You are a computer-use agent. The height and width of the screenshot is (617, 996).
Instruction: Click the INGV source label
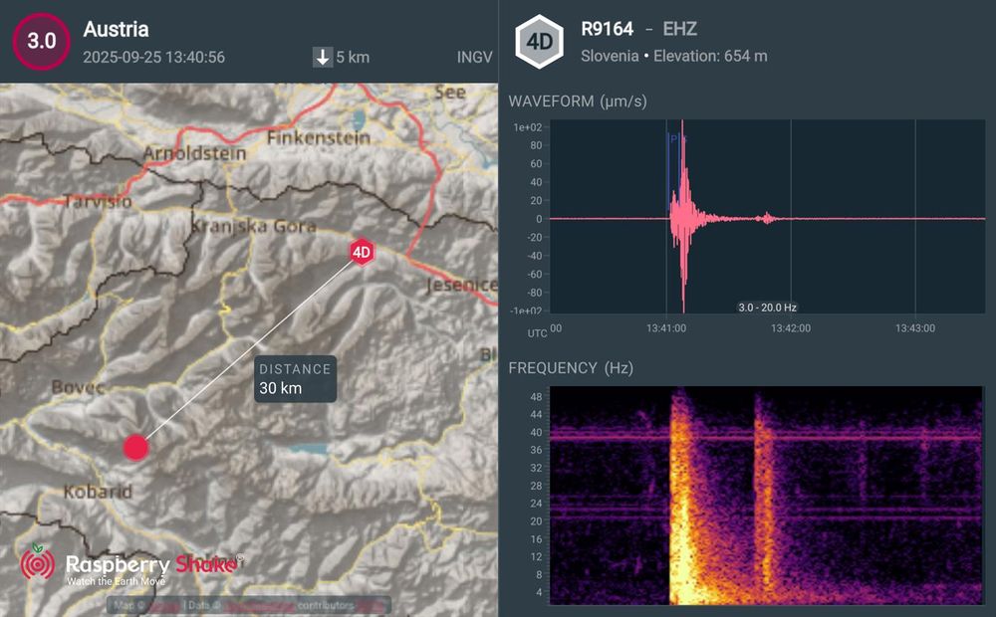pyautogui.click(x=474, y=57)
